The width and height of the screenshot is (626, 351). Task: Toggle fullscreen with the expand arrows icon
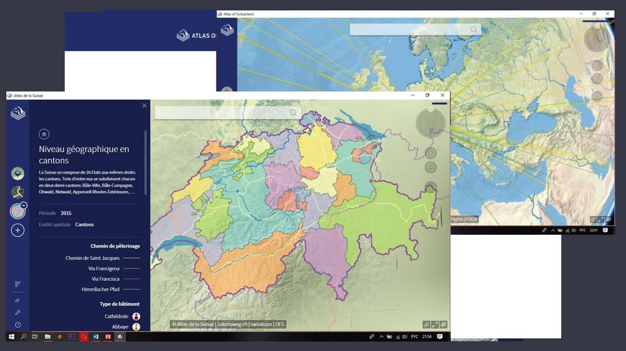pos(435,325)
